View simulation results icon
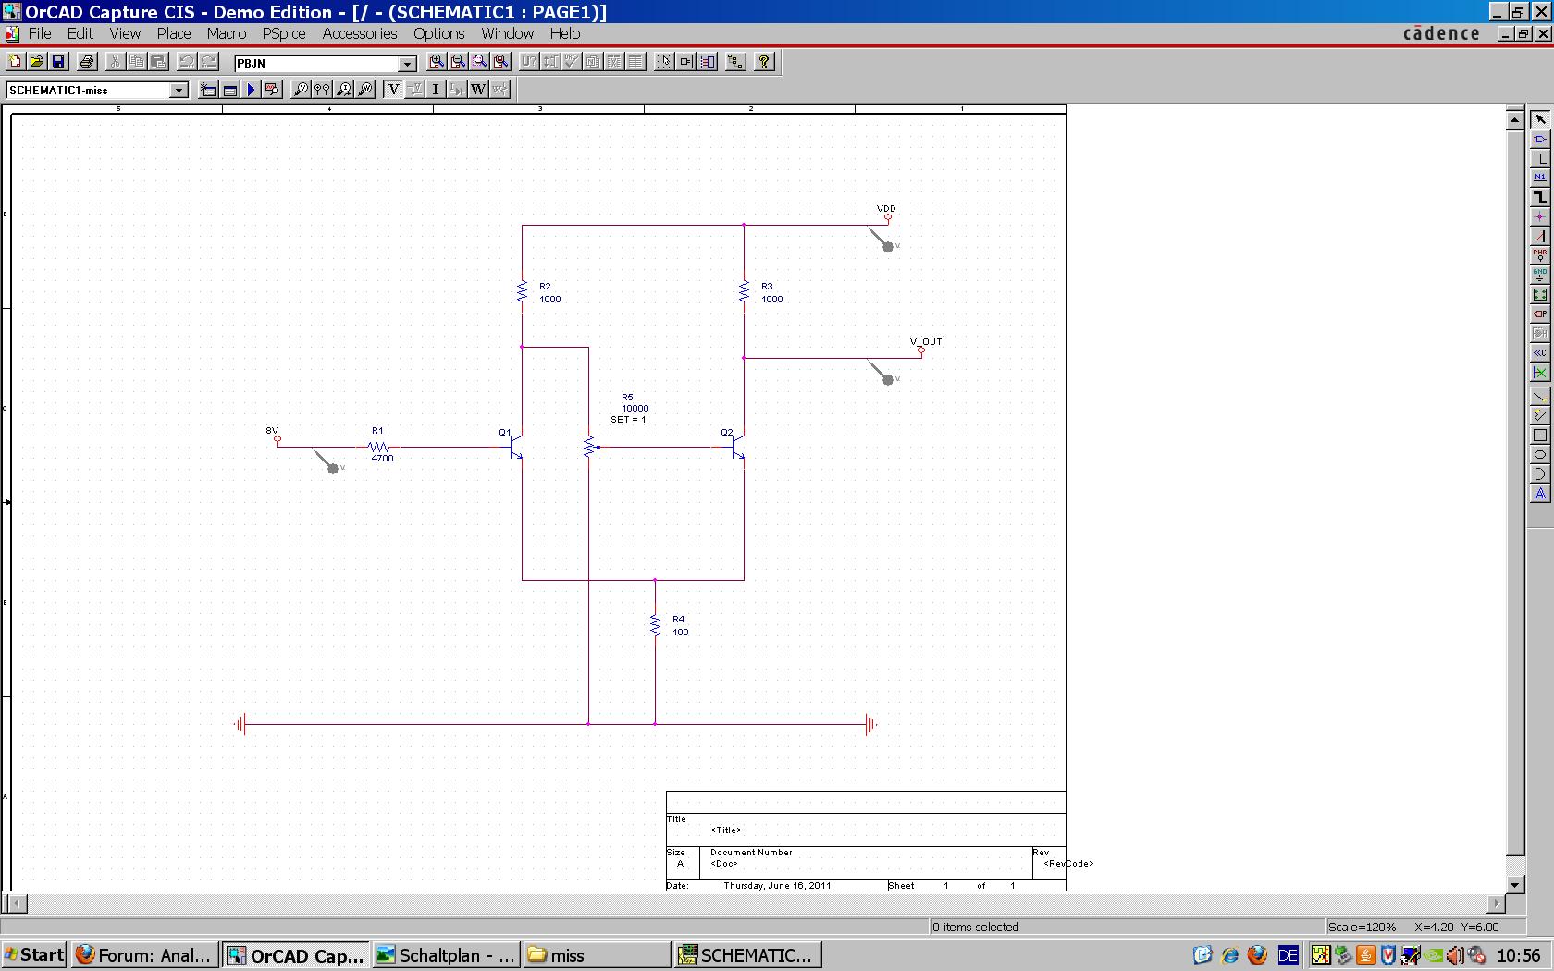 272,90
